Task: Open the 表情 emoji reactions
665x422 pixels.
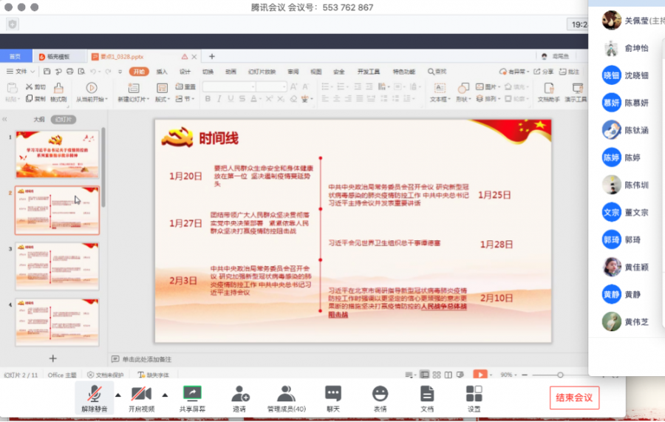Action: tap(380, 398)
